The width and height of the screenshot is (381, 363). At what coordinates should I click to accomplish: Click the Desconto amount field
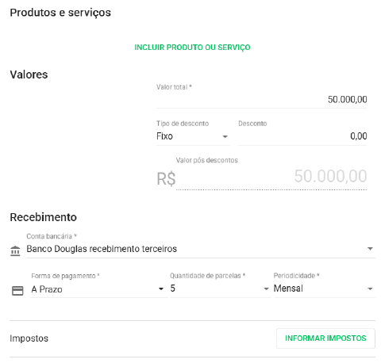coord(302,136)
